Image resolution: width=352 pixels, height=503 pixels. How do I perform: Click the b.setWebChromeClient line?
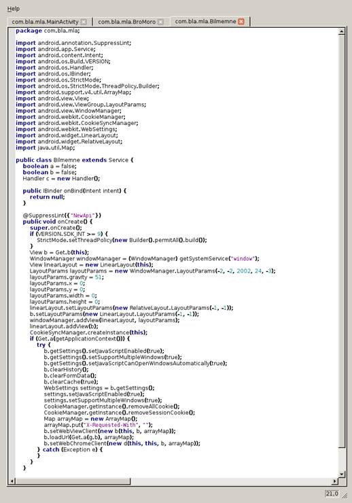[x=122, y=443]
